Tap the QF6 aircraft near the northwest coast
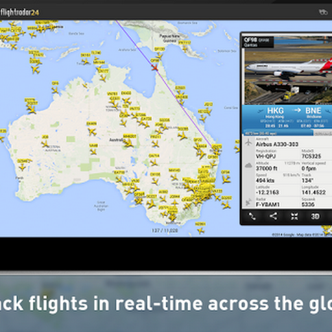 (55, 90)
